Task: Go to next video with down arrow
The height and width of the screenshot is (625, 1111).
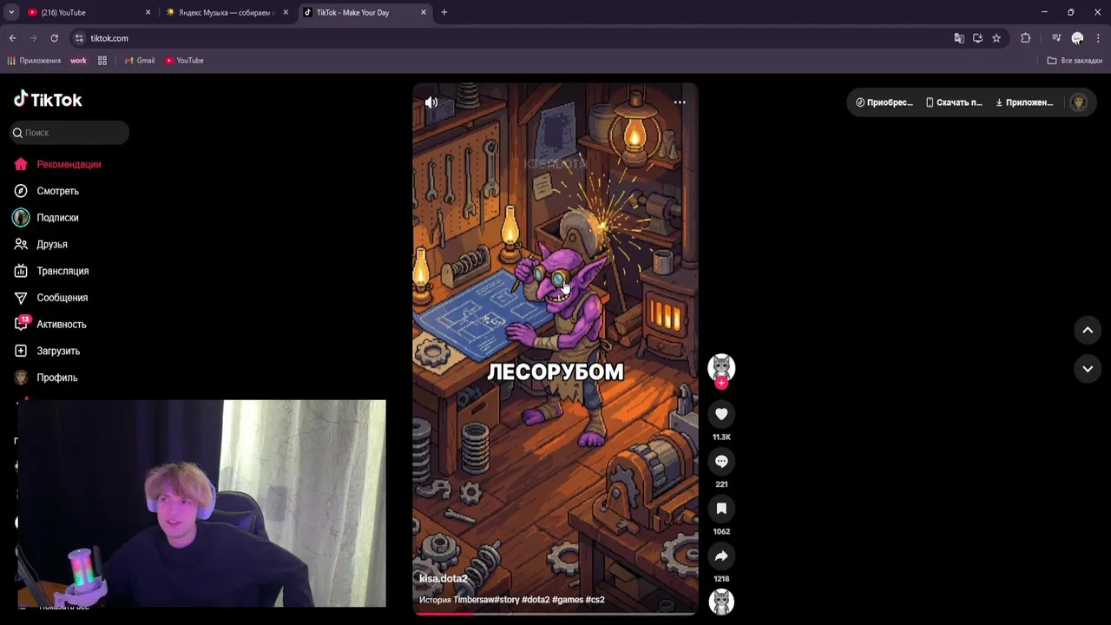Action: 1088,369
